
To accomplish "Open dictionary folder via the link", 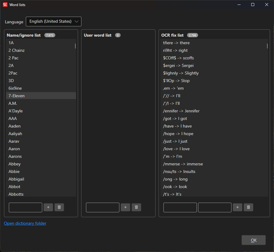I will coord(25,223).
